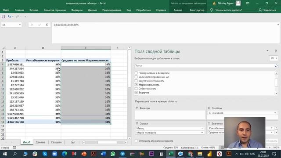Select all cells via the corner triangle
The width and height of the screenshot is (281, 158).
pos(3,48)
